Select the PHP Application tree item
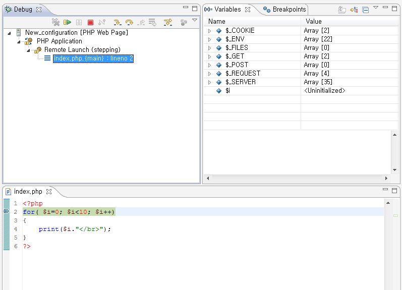Viewport: 402px width, 290px height. click(x=59, y=41)
